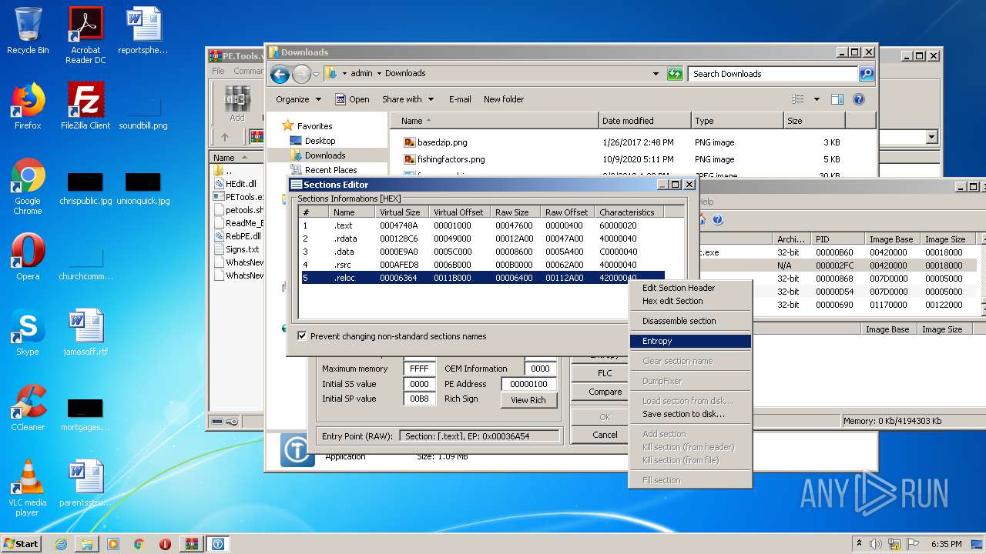Click PE Tools taskbar button
This screenshot has width=986, height=554.
pyautogui.click(x=218, y=544)
